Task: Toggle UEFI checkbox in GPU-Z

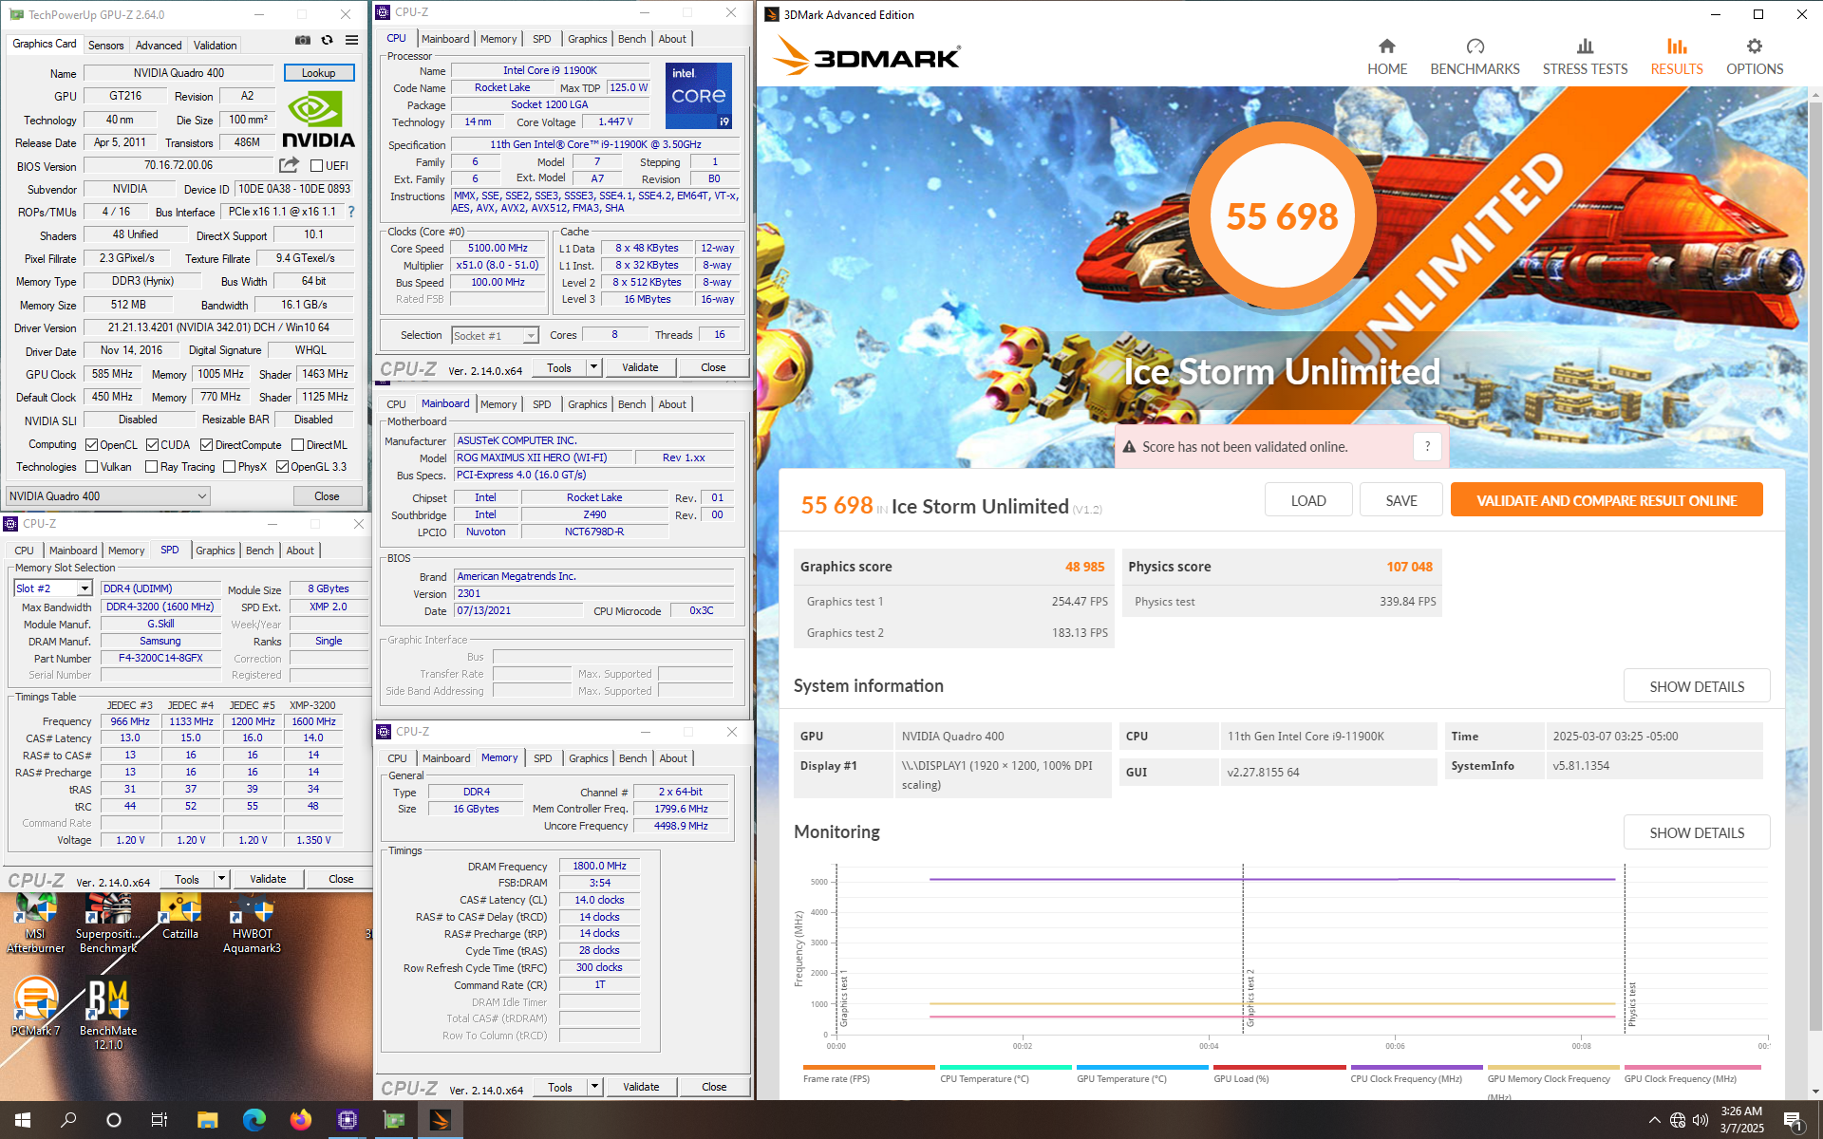Action: point(317,165)
